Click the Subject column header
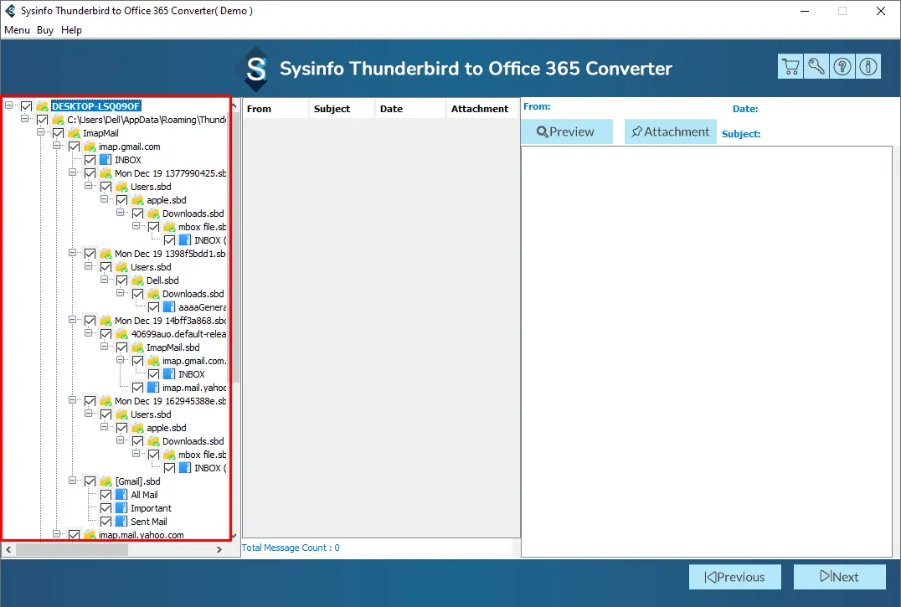Screen dimensions: 901x607 [332, 109]
